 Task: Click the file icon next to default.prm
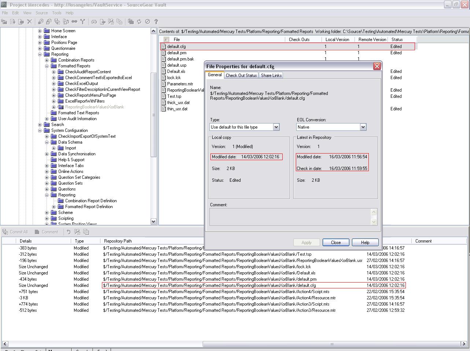[164, 53]
